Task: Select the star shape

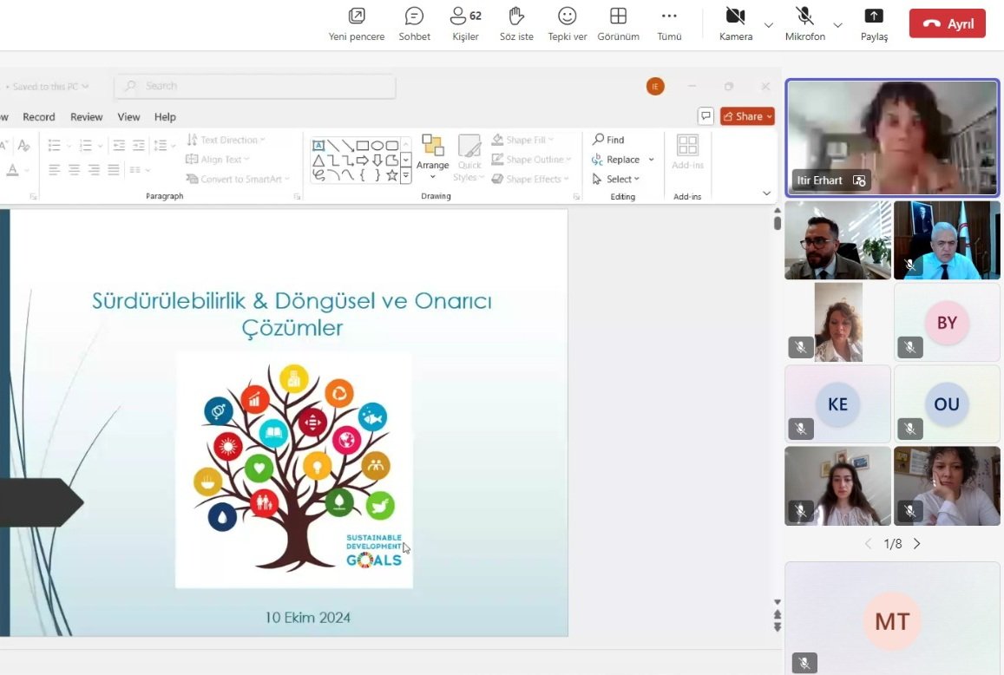Action: (x=392, y=175)
